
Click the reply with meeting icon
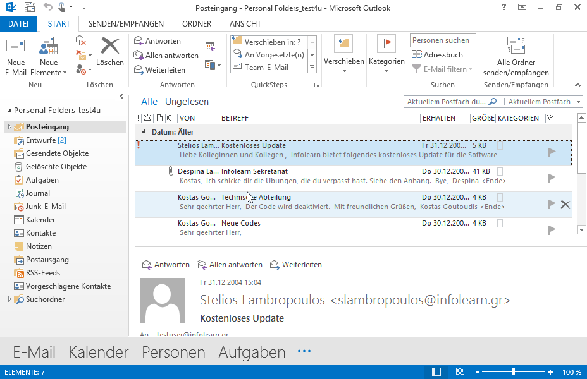click(x=210, y=46)
